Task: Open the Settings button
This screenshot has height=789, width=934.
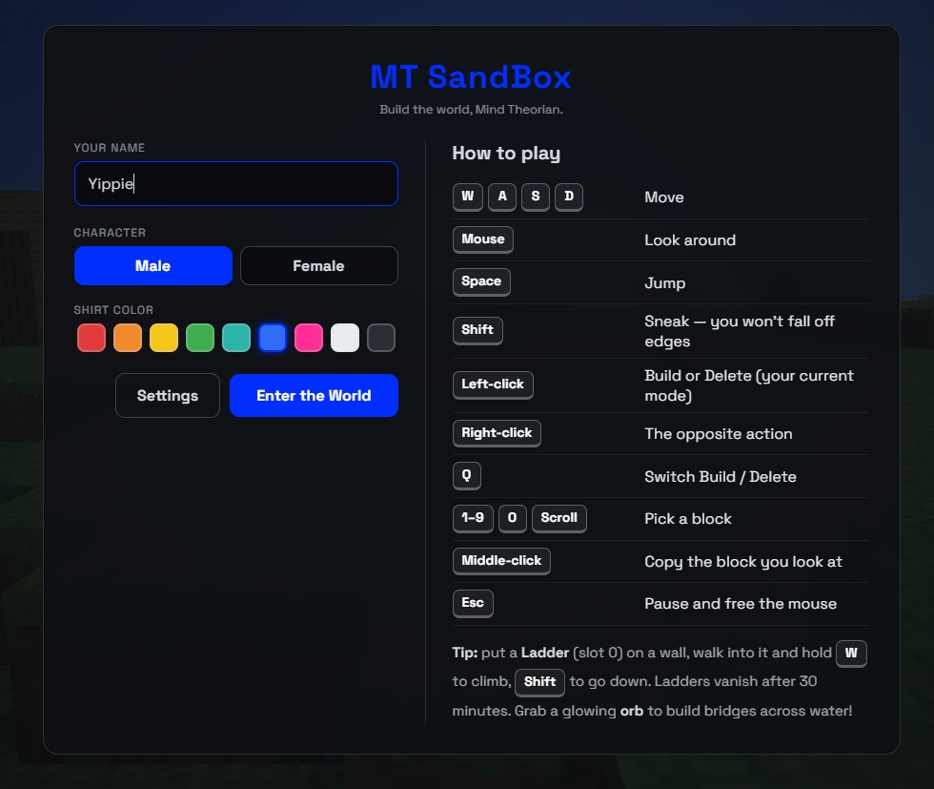Action: [168, 395]
